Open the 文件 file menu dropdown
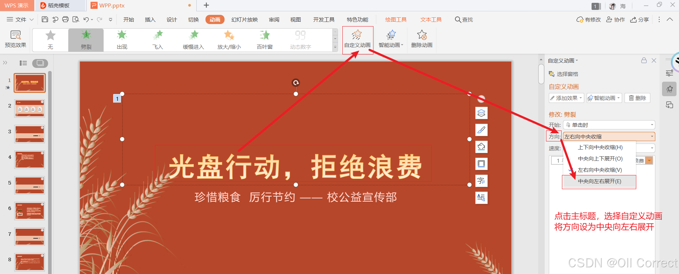This screenshot has width=679, height=274. click(x=21, y=19)
